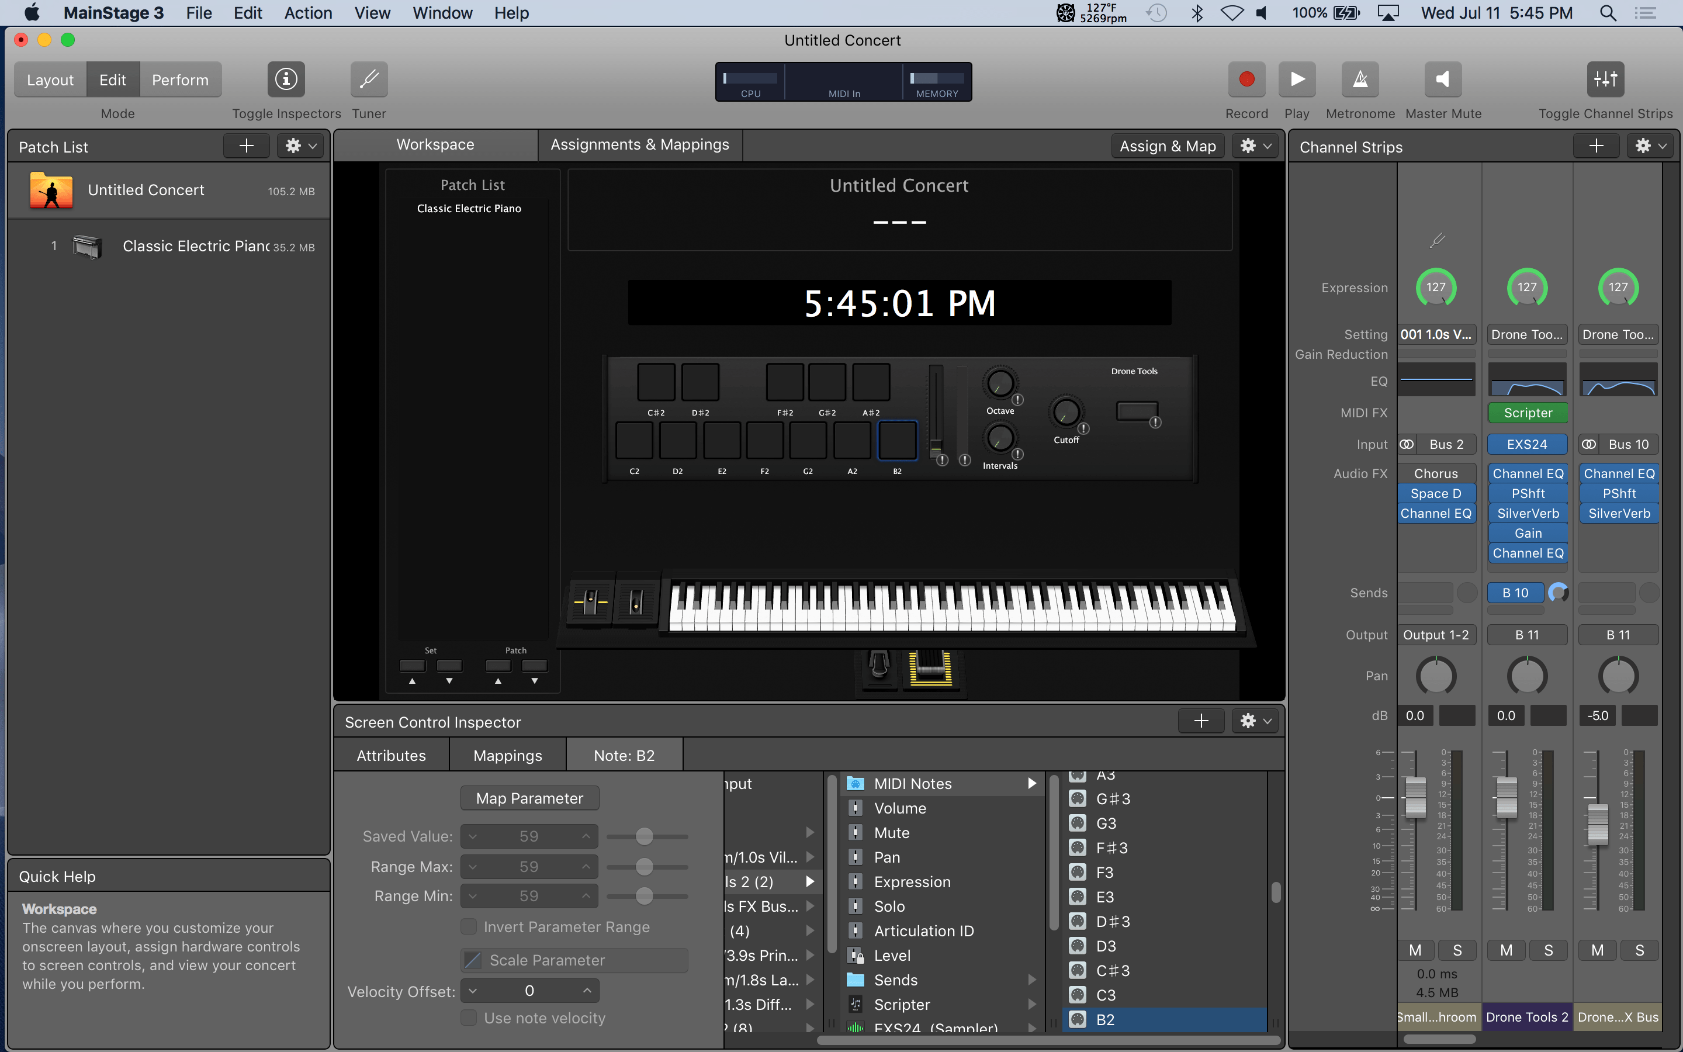Open Channel Strips gear action menu

point(1650,146)
